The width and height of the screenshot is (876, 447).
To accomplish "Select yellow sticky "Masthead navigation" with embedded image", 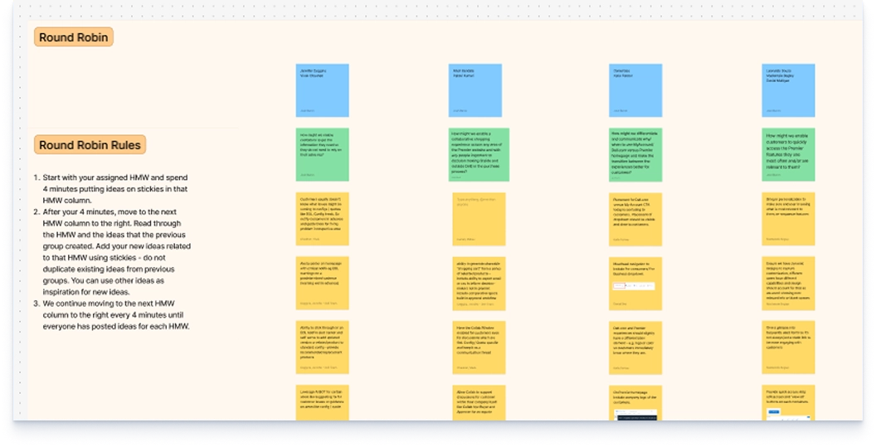I will (x=635, y=284).
